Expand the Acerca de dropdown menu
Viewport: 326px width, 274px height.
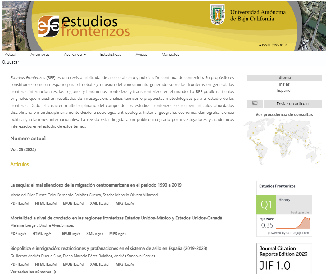[x=75, y=55]
